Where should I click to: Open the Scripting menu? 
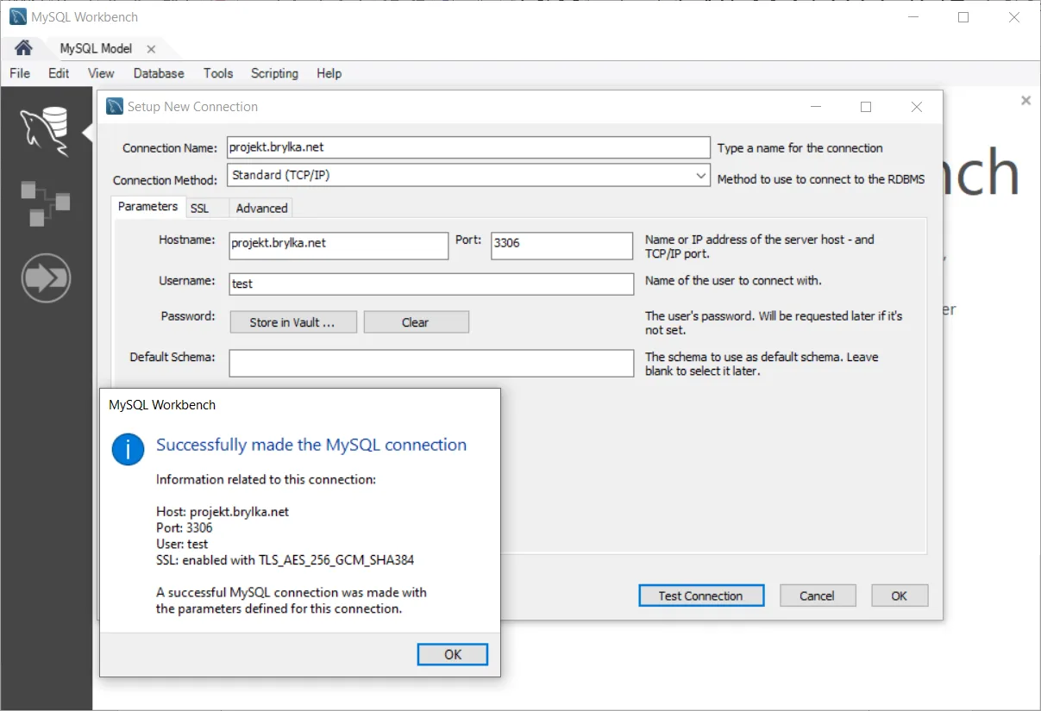274,73
